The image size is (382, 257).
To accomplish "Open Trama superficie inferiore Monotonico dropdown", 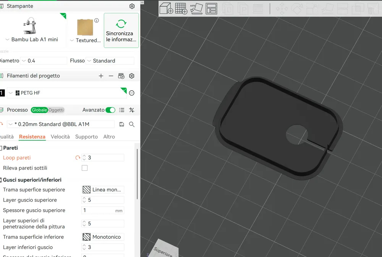I will (x=102, y=237).
